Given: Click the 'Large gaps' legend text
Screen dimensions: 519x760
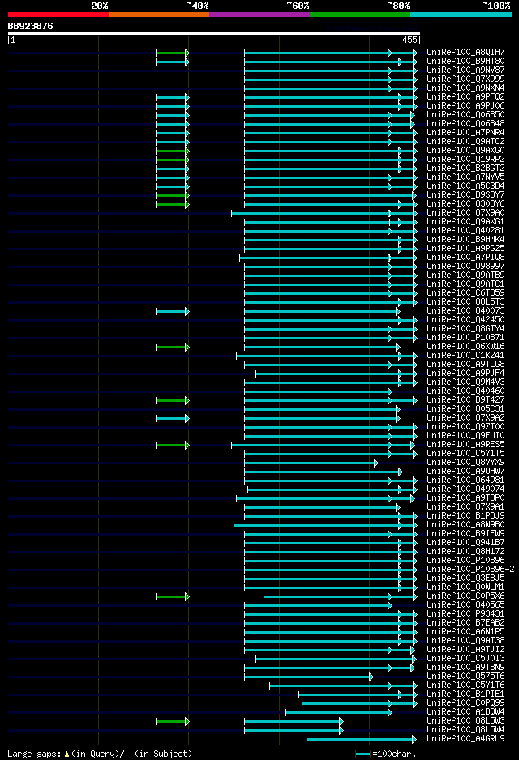Looking at the screenshot, I should click(x=100, y=754).
